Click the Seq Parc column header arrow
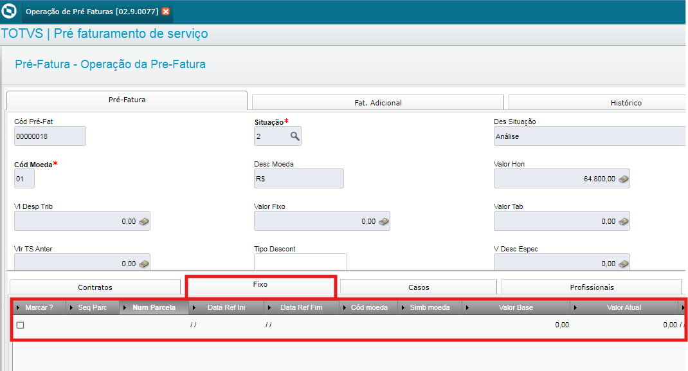Screen dimensions: 688x371 (x=71, y=308)
